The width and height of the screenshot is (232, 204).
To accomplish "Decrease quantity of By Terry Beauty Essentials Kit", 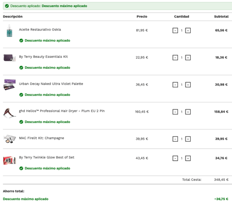I will [175, 58].
